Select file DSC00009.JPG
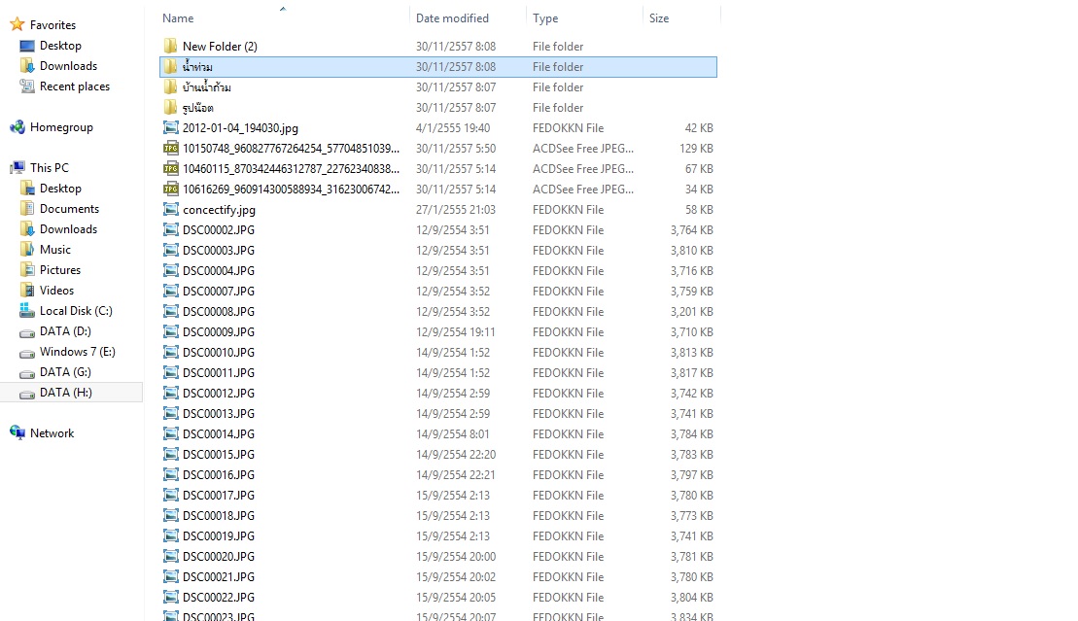Viewport: 1078px width, 621px height. point(438,332)
